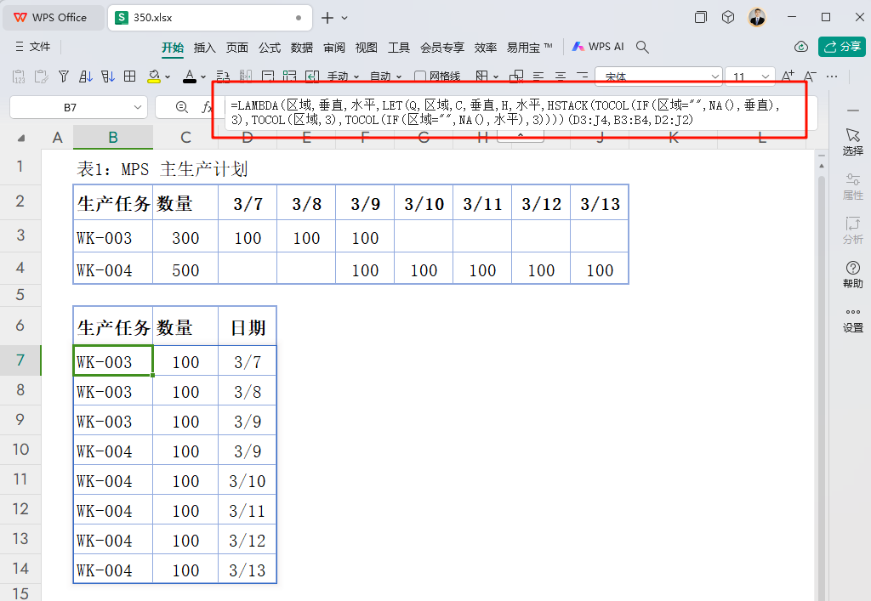Image resolution: width=871 pixels, height=601 pixels.
Task: Add a new tab with plus button
Action: [x=327, y=18]
